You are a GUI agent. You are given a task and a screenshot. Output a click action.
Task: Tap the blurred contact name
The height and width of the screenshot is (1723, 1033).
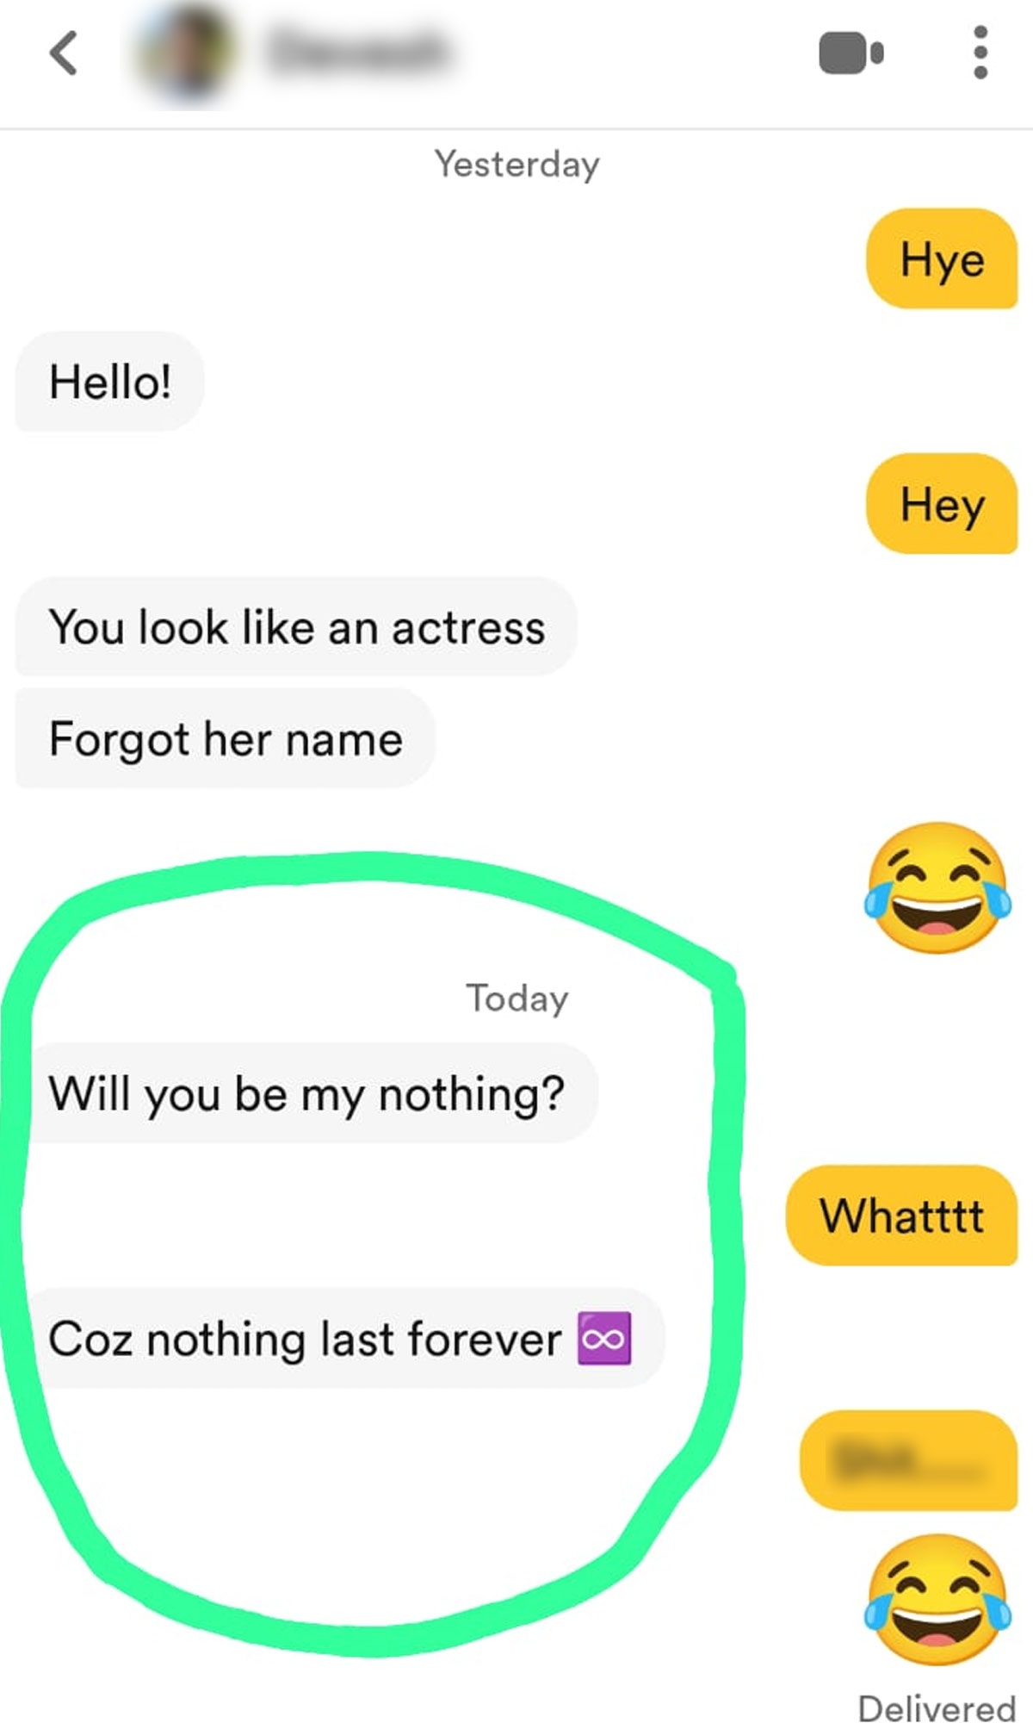point(358,50)
